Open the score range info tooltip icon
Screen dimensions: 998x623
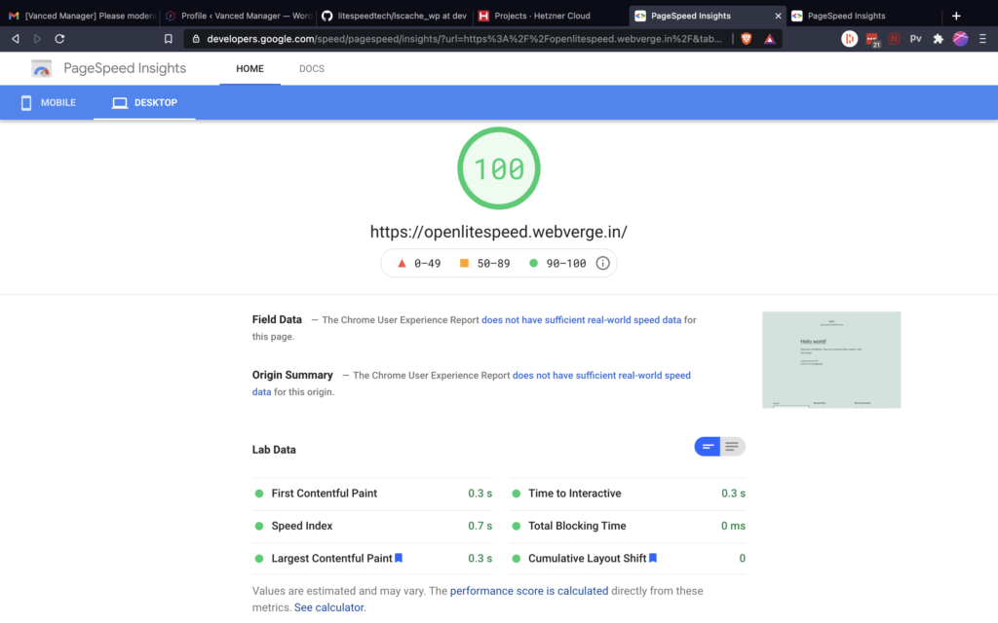(x=602, y=263)
